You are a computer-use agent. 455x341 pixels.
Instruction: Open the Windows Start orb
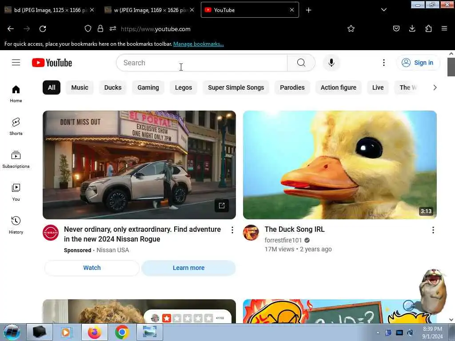[12, 332]
